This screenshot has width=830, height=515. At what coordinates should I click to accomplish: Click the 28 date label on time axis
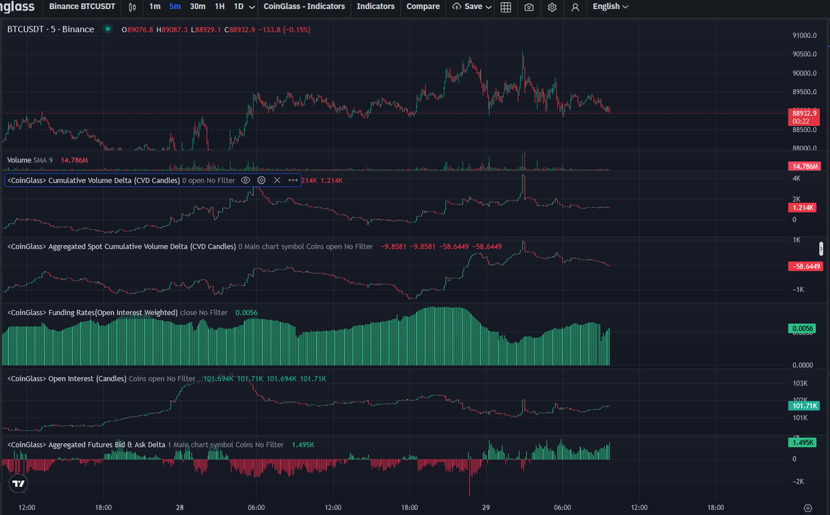point(180,507)
